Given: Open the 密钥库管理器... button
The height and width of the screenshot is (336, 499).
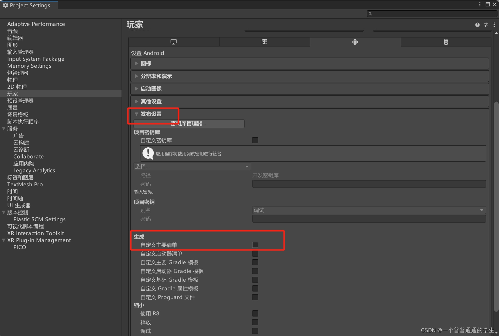Looking at the screenshot, I should pyautogui.click(x=189, y=124).
